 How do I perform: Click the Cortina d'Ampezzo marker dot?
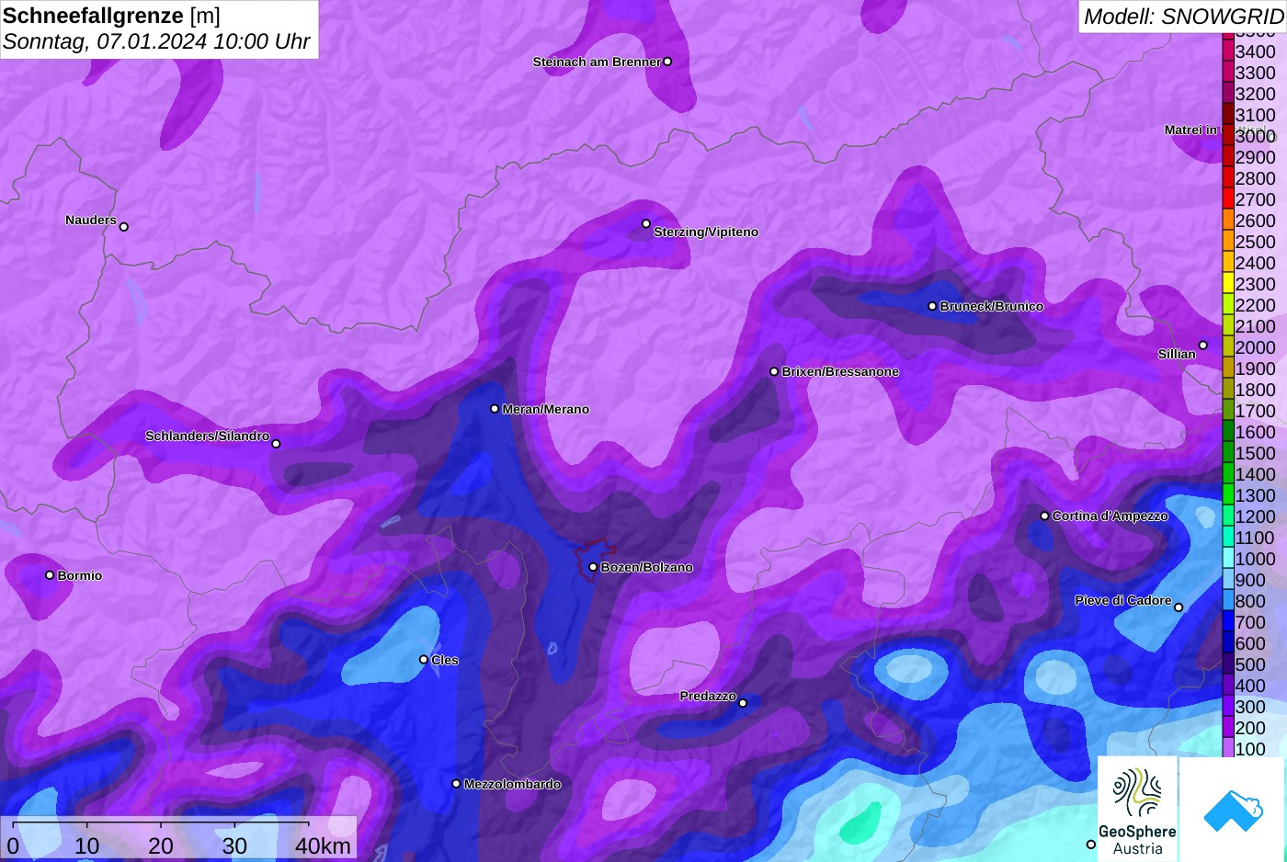coord(1044,516)
